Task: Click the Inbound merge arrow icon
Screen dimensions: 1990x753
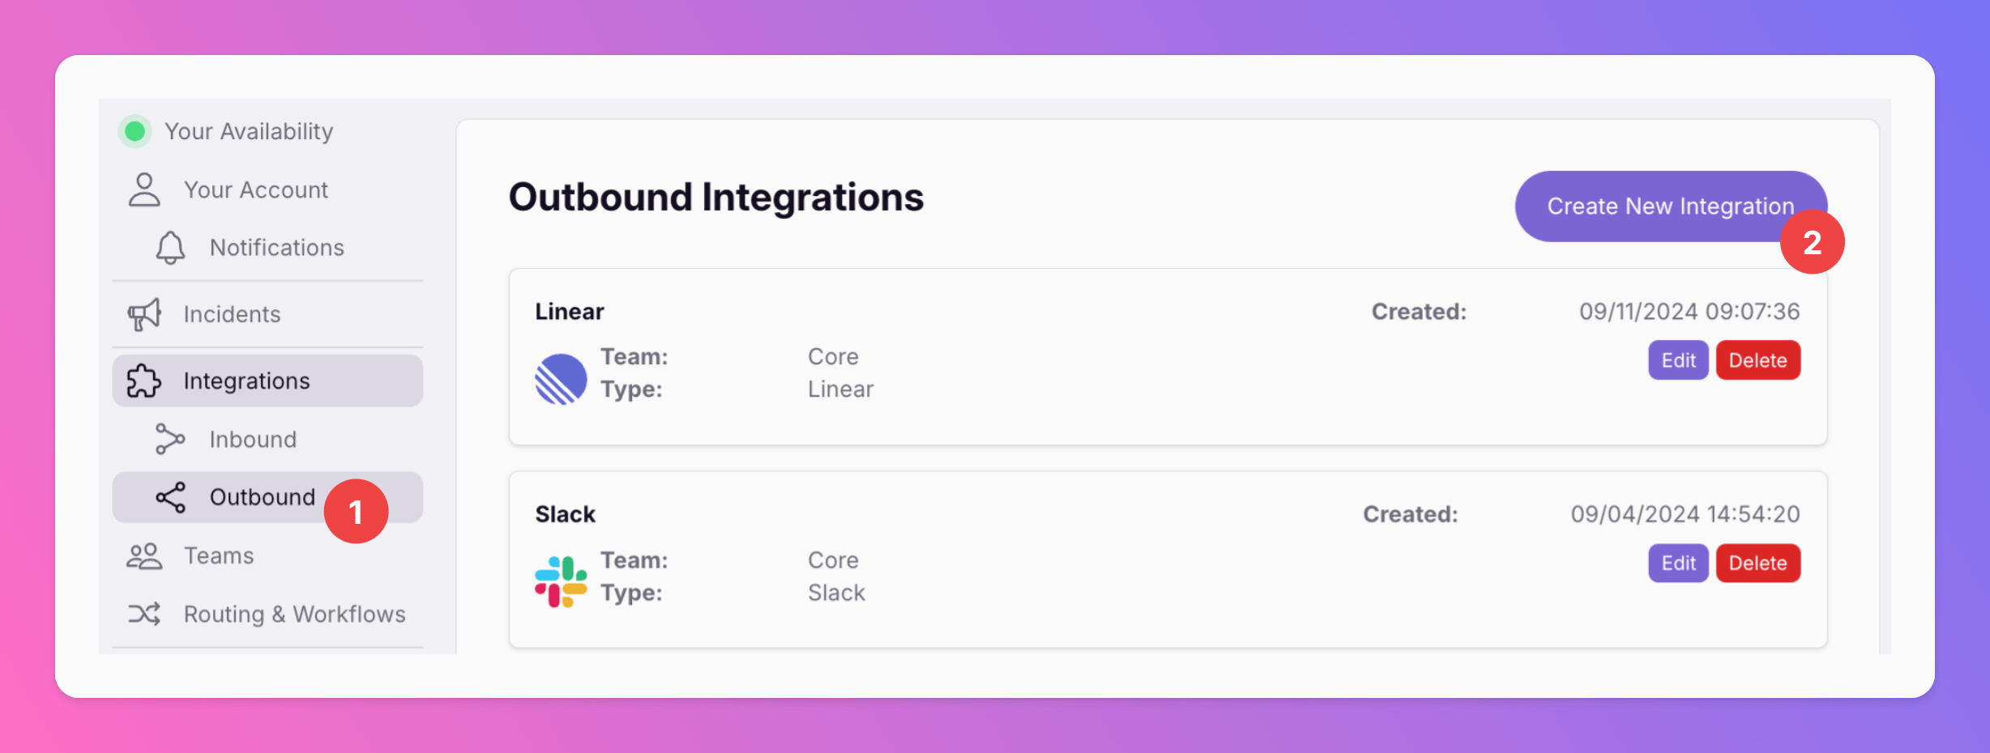Action: 170,439
